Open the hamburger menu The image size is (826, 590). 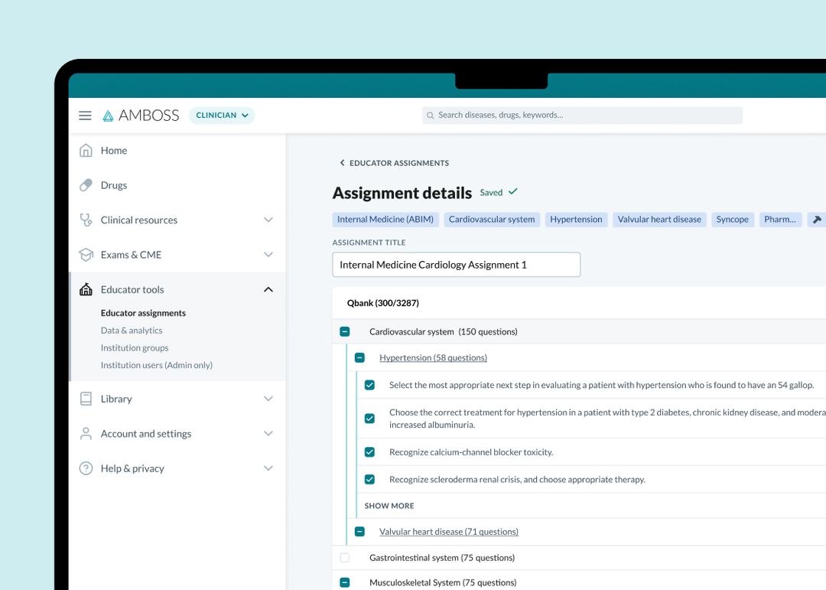coord(85,115)
